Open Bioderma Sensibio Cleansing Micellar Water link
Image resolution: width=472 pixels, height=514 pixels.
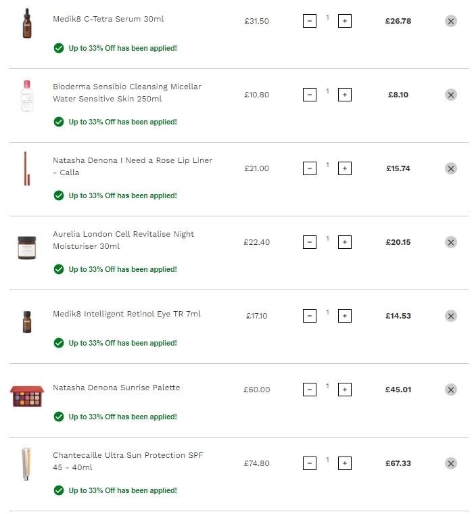pos(127,93)
